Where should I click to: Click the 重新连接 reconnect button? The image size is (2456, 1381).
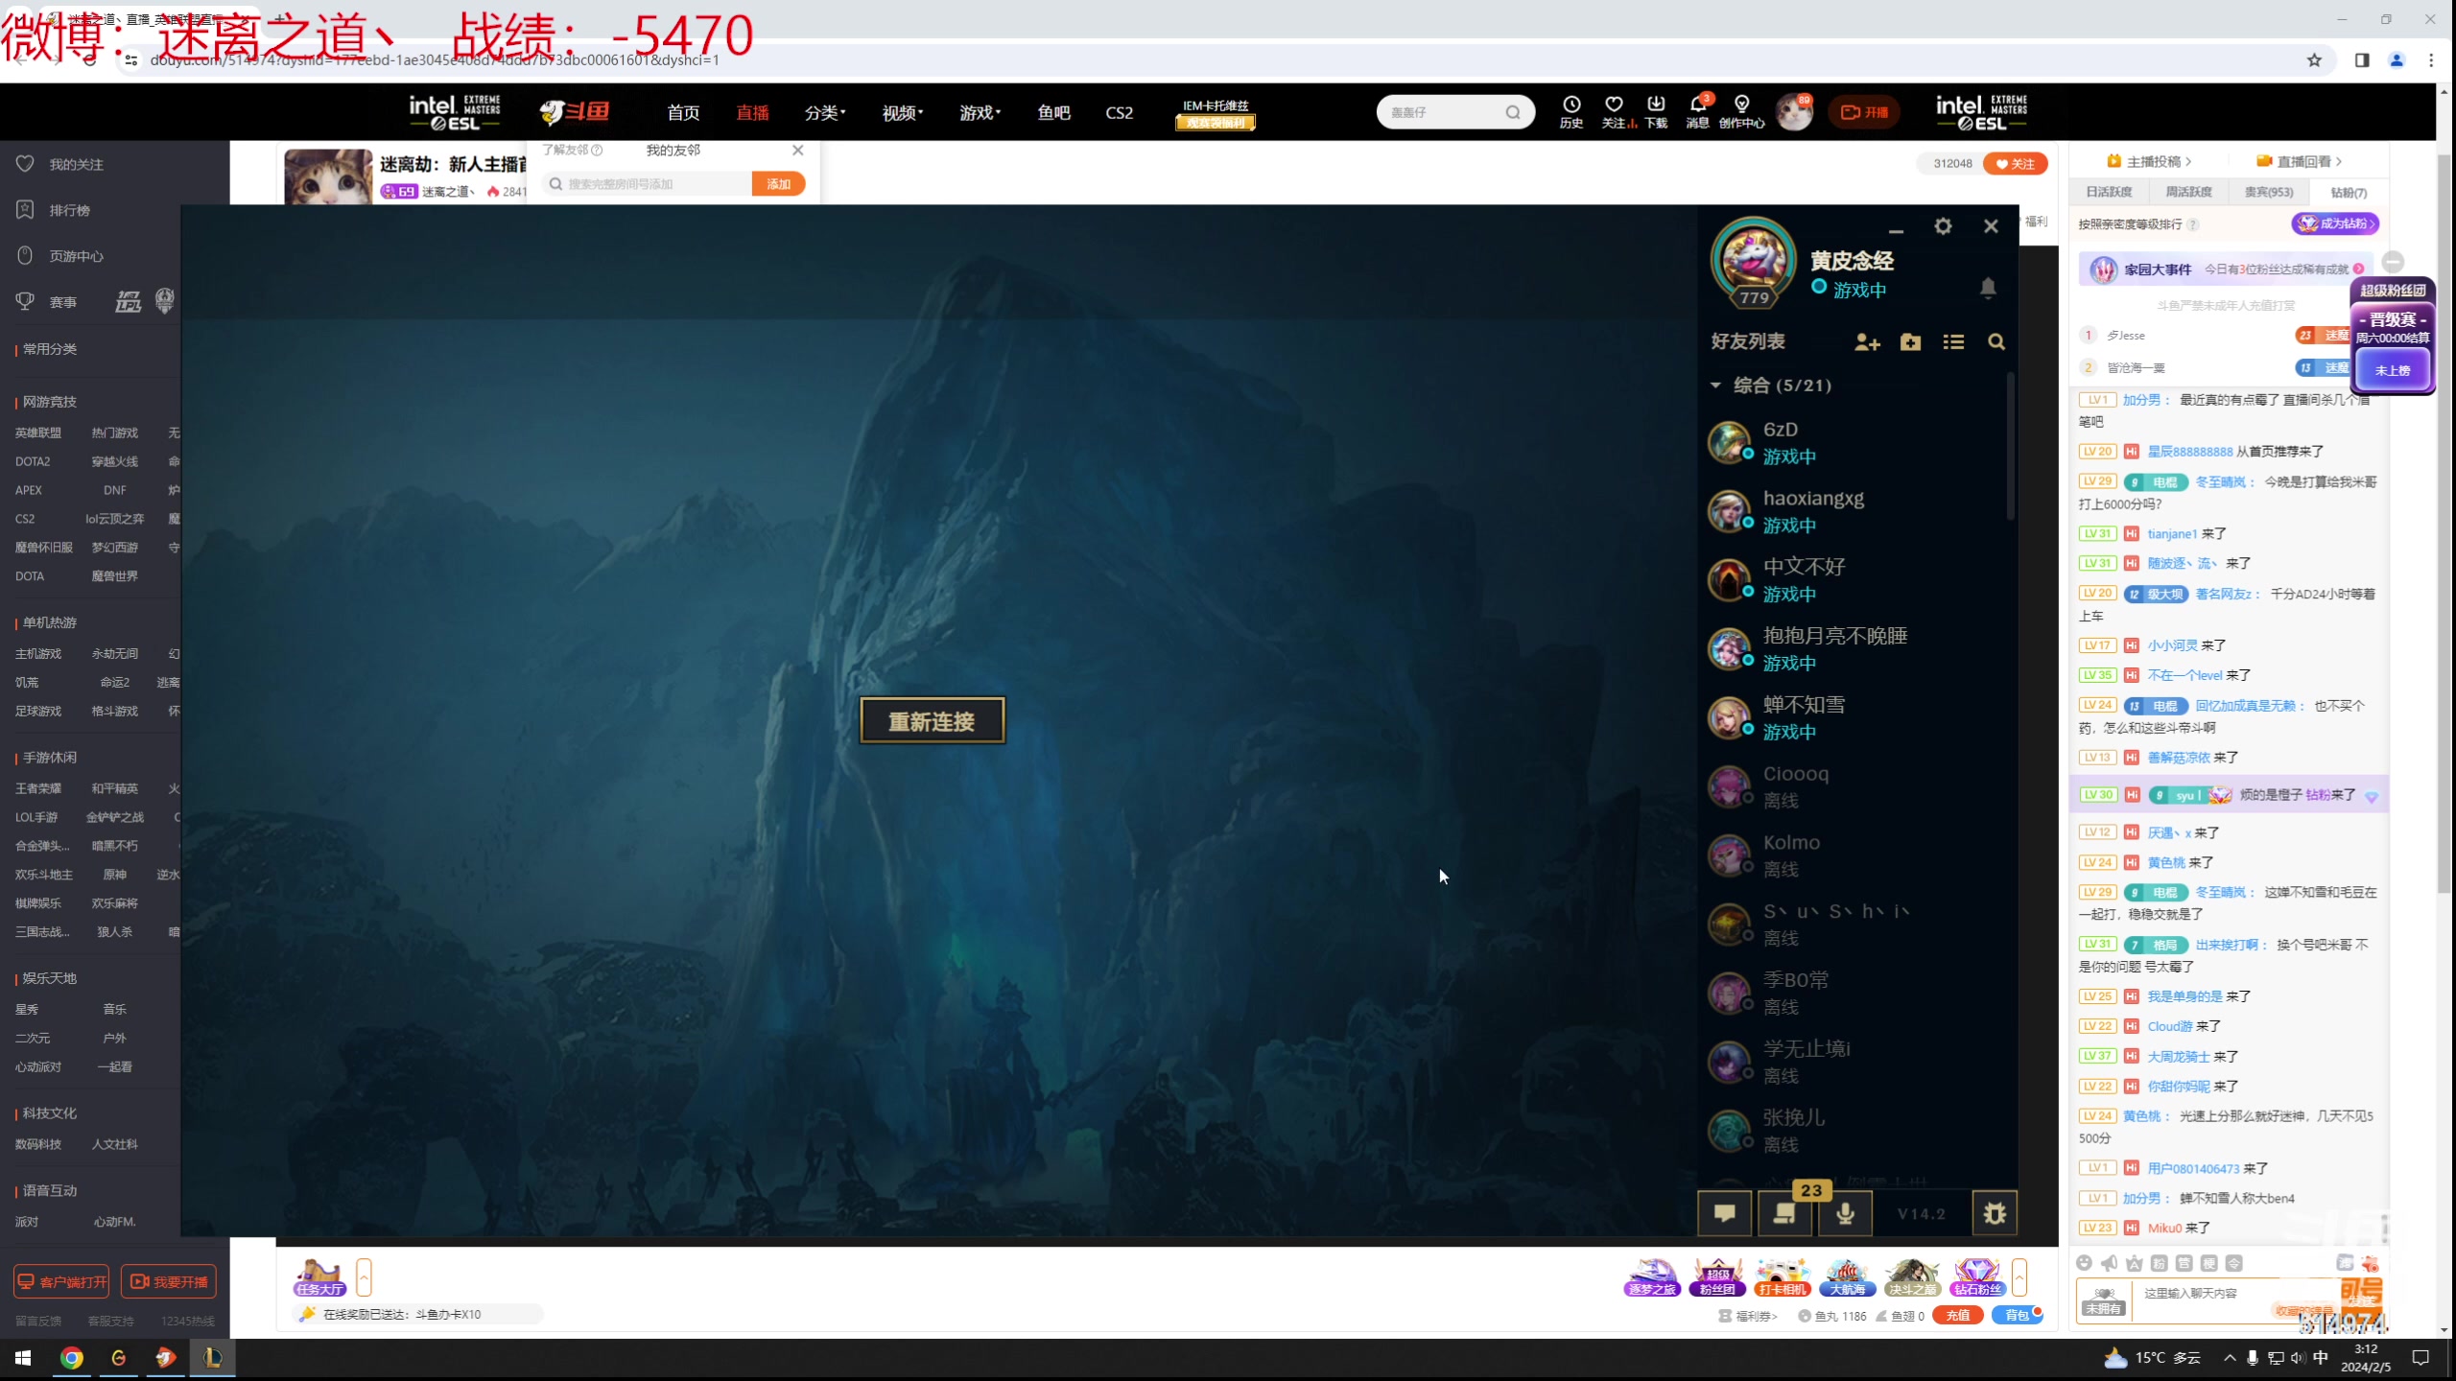(x=932, y=721)
